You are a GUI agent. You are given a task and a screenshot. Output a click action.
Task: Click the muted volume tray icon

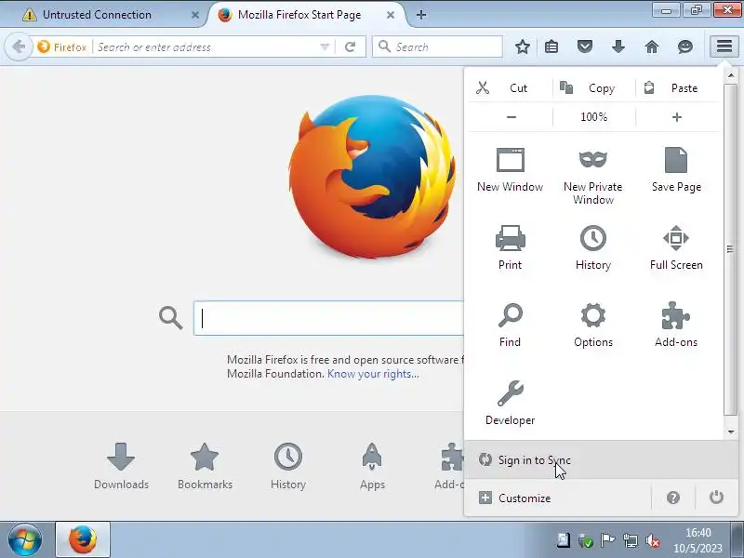point(654,540)
